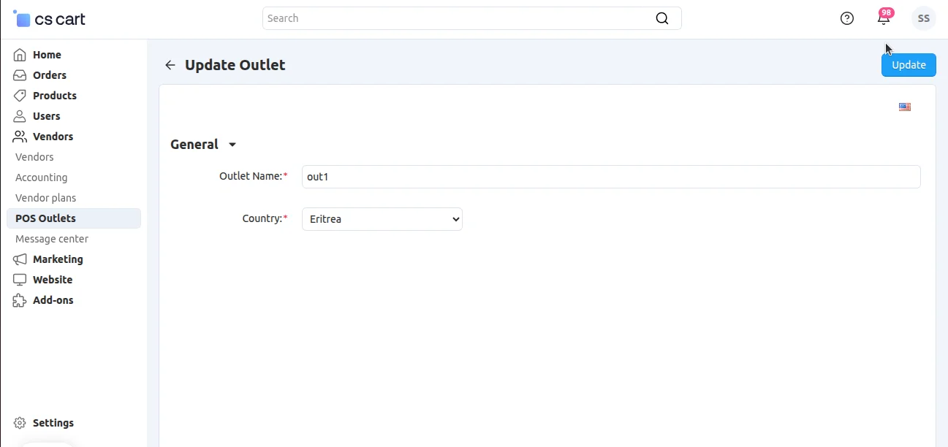This screenshot has width=948, height=447.
Task: Click the Settings gear icon
Action: tap(20, 423)
